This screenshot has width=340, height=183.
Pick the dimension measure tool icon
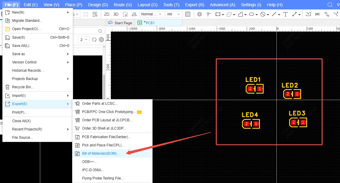(294, 14)
